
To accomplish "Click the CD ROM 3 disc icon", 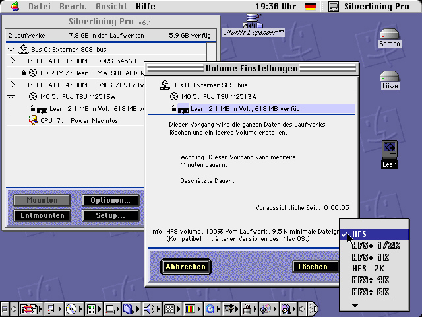I will [33, 73].
